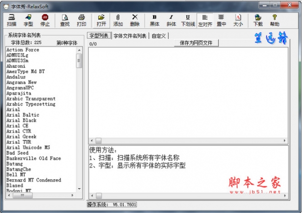Select Arial CYR font entry
This screenshot has width=302, height=213.
click(19, 131)
